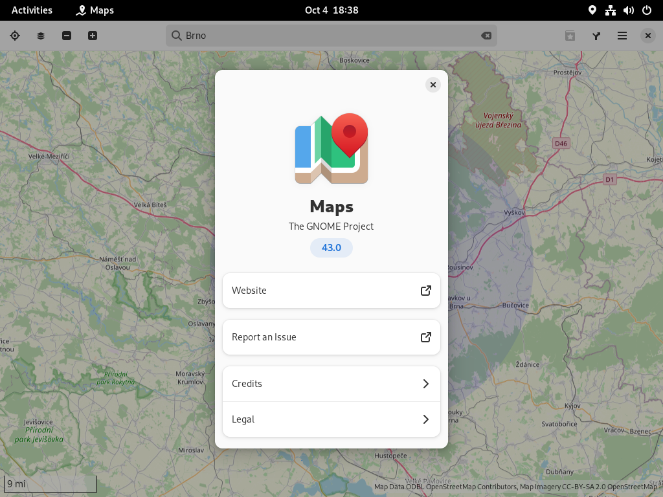This screenshot has height=497, width=663.
Task: Click the Přírodní park Jevišovka label
Action: coord(39,434)
